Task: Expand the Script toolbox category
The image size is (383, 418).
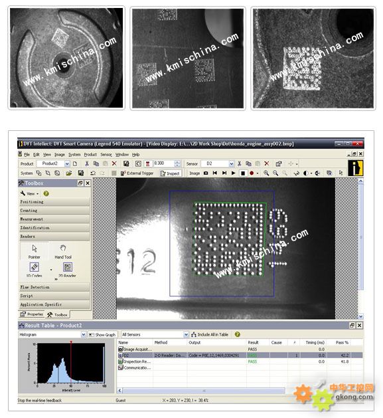Action: pos(54,296)
